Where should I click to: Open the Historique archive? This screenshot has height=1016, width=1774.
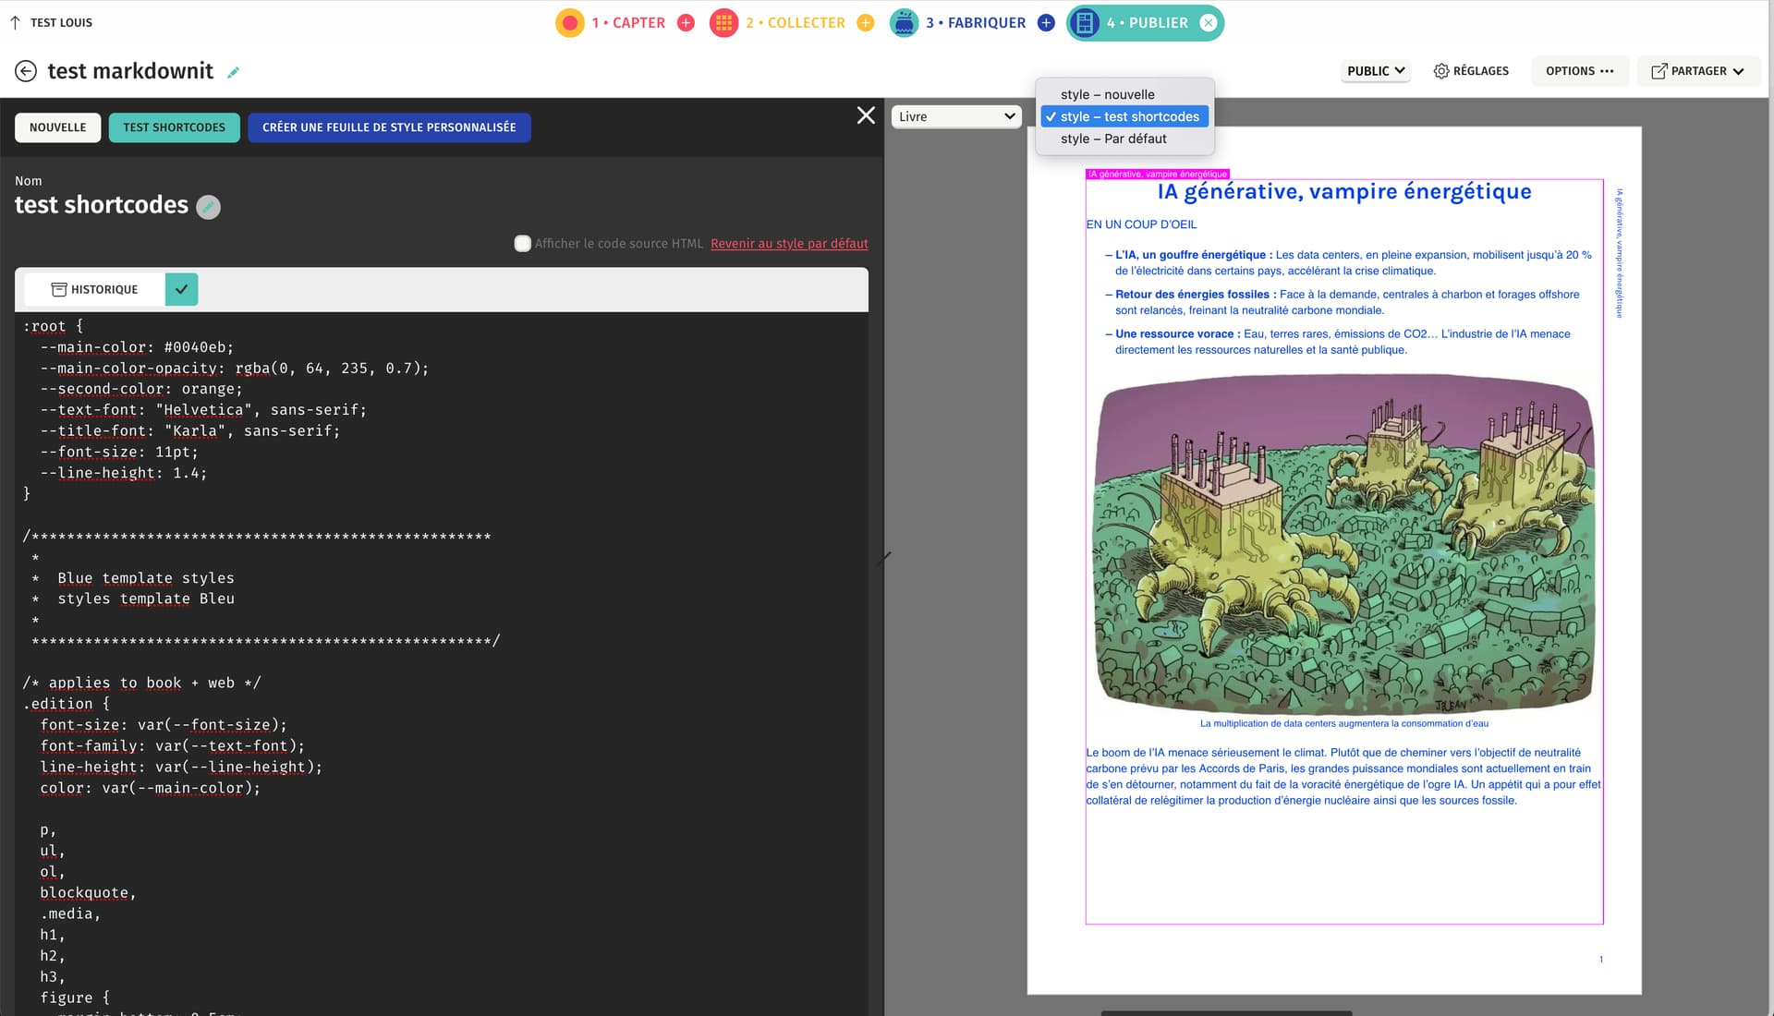[x=94, y=289]
